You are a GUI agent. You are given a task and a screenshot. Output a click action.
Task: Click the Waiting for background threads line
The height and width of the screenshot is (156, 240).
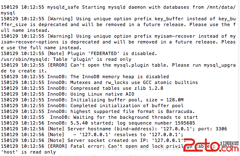(x=99, y=118)
